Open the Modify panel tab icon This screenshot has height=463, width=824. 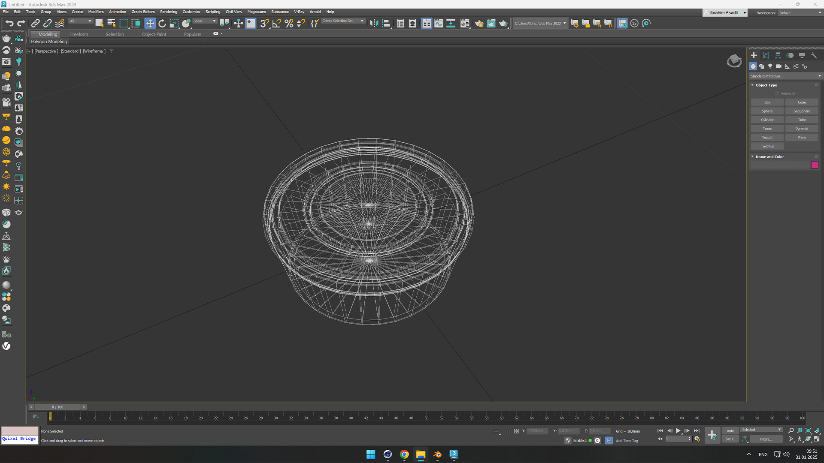tap(766, 55)
